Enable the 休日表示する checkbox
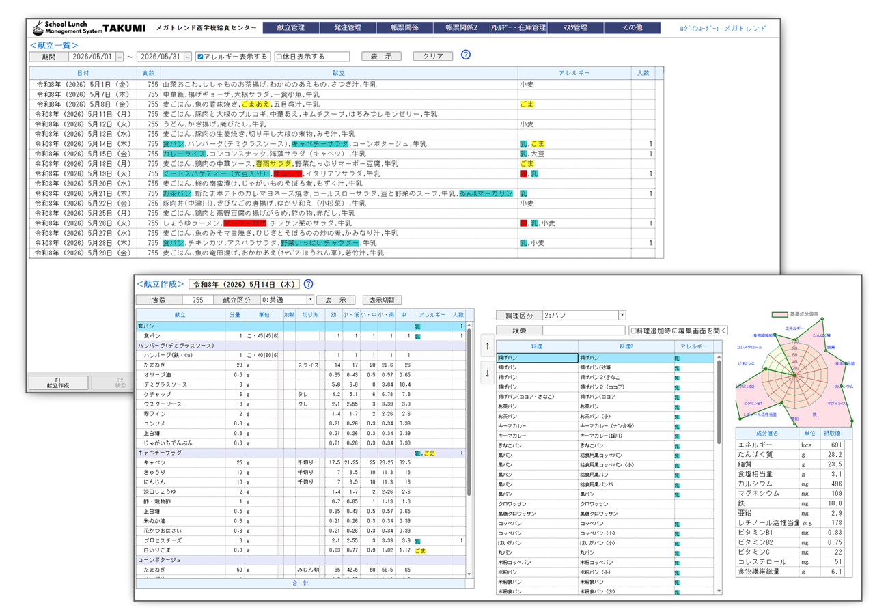 [279, 57]
